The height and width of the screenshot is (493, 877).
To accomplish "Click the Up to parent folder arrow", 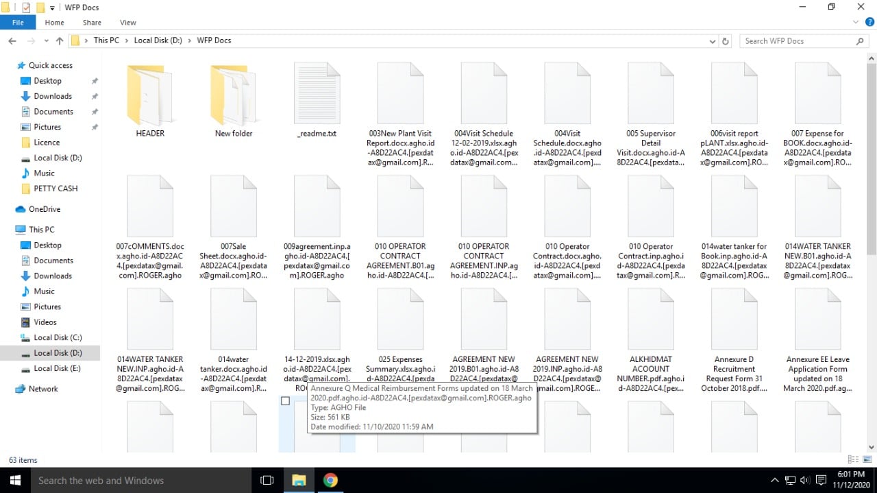I will point(60,41).
